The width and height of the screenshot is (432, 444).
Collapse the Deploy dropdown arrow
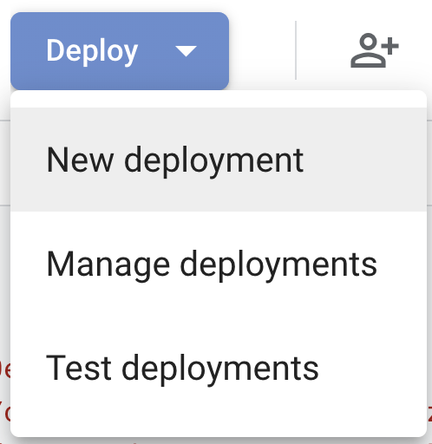[186, 51]
